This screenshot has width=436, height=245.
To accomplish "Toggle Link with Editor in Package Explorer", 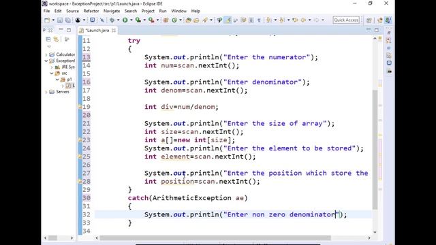I will coord(56,39).
